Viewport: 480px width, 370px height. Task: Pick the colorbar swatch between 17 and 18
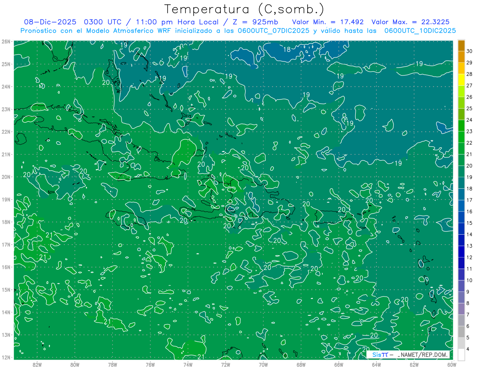[461, 194]
